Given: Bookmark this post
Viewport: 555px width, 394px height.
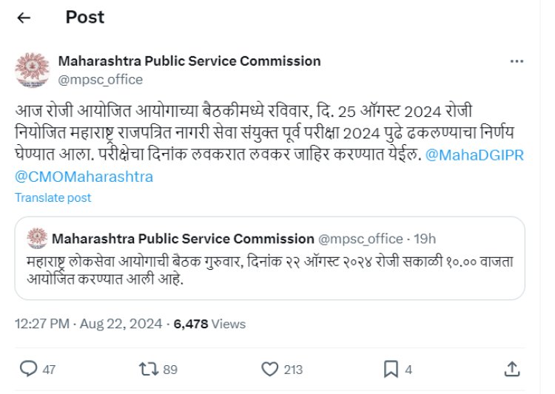Looking at the screenshot, I should [x=390, y=368].
